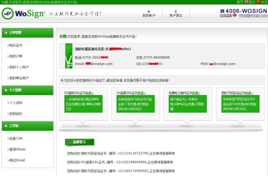Collapse the 订单管理 sidebar section header

(x=27, y=33)
